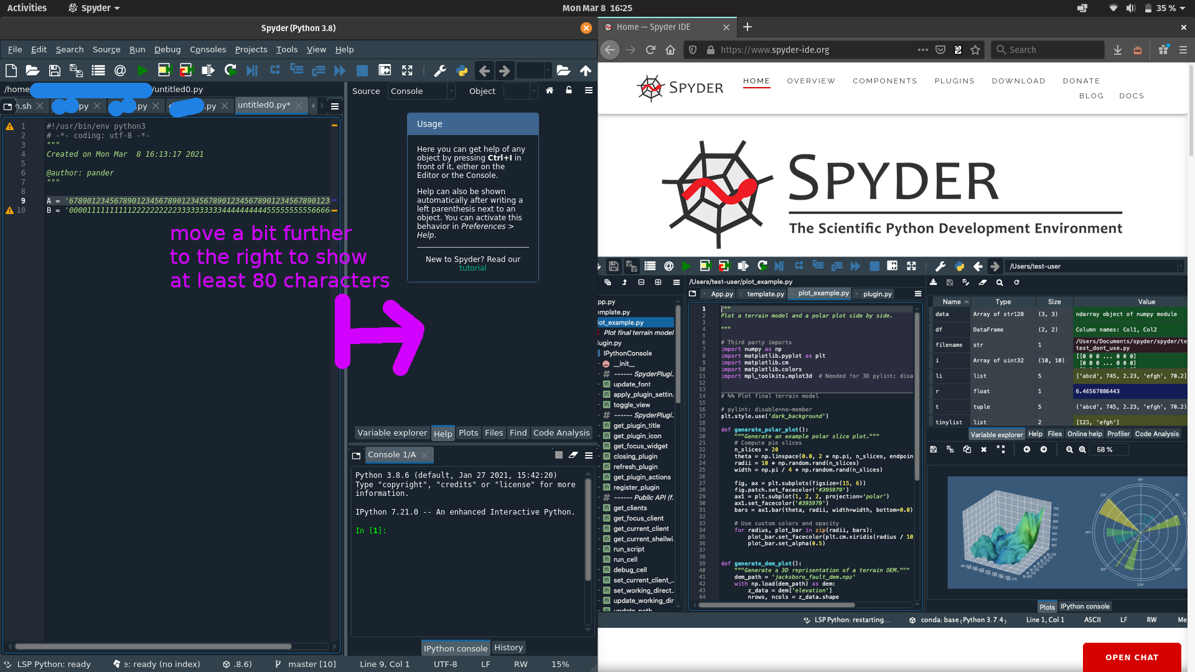Open the PYTHONPATH manager Python icon
The image size is (1195, 672).
(462, 70)
